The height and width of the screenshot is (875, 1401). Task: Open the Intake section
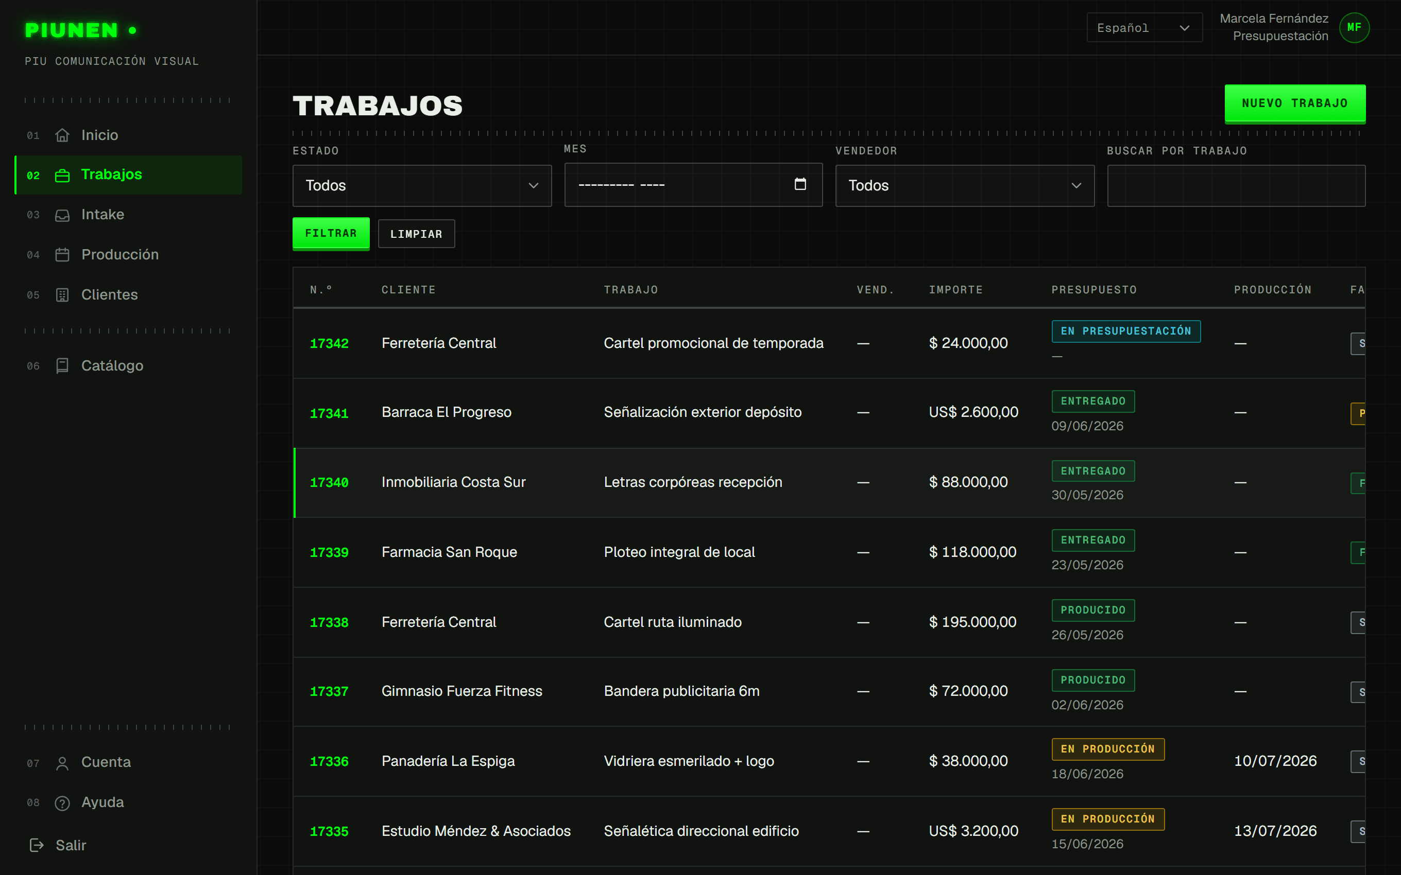coord(129,215)
